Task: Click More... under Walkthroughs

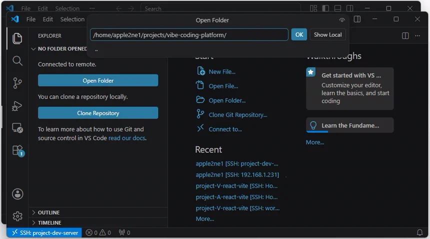Action: coord(315,142)
